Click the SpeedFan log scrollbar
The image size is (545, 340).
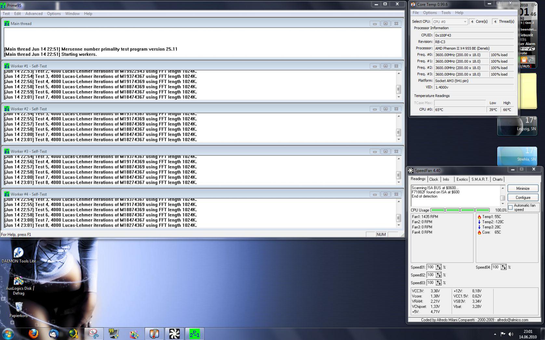(x=502, y=195)
